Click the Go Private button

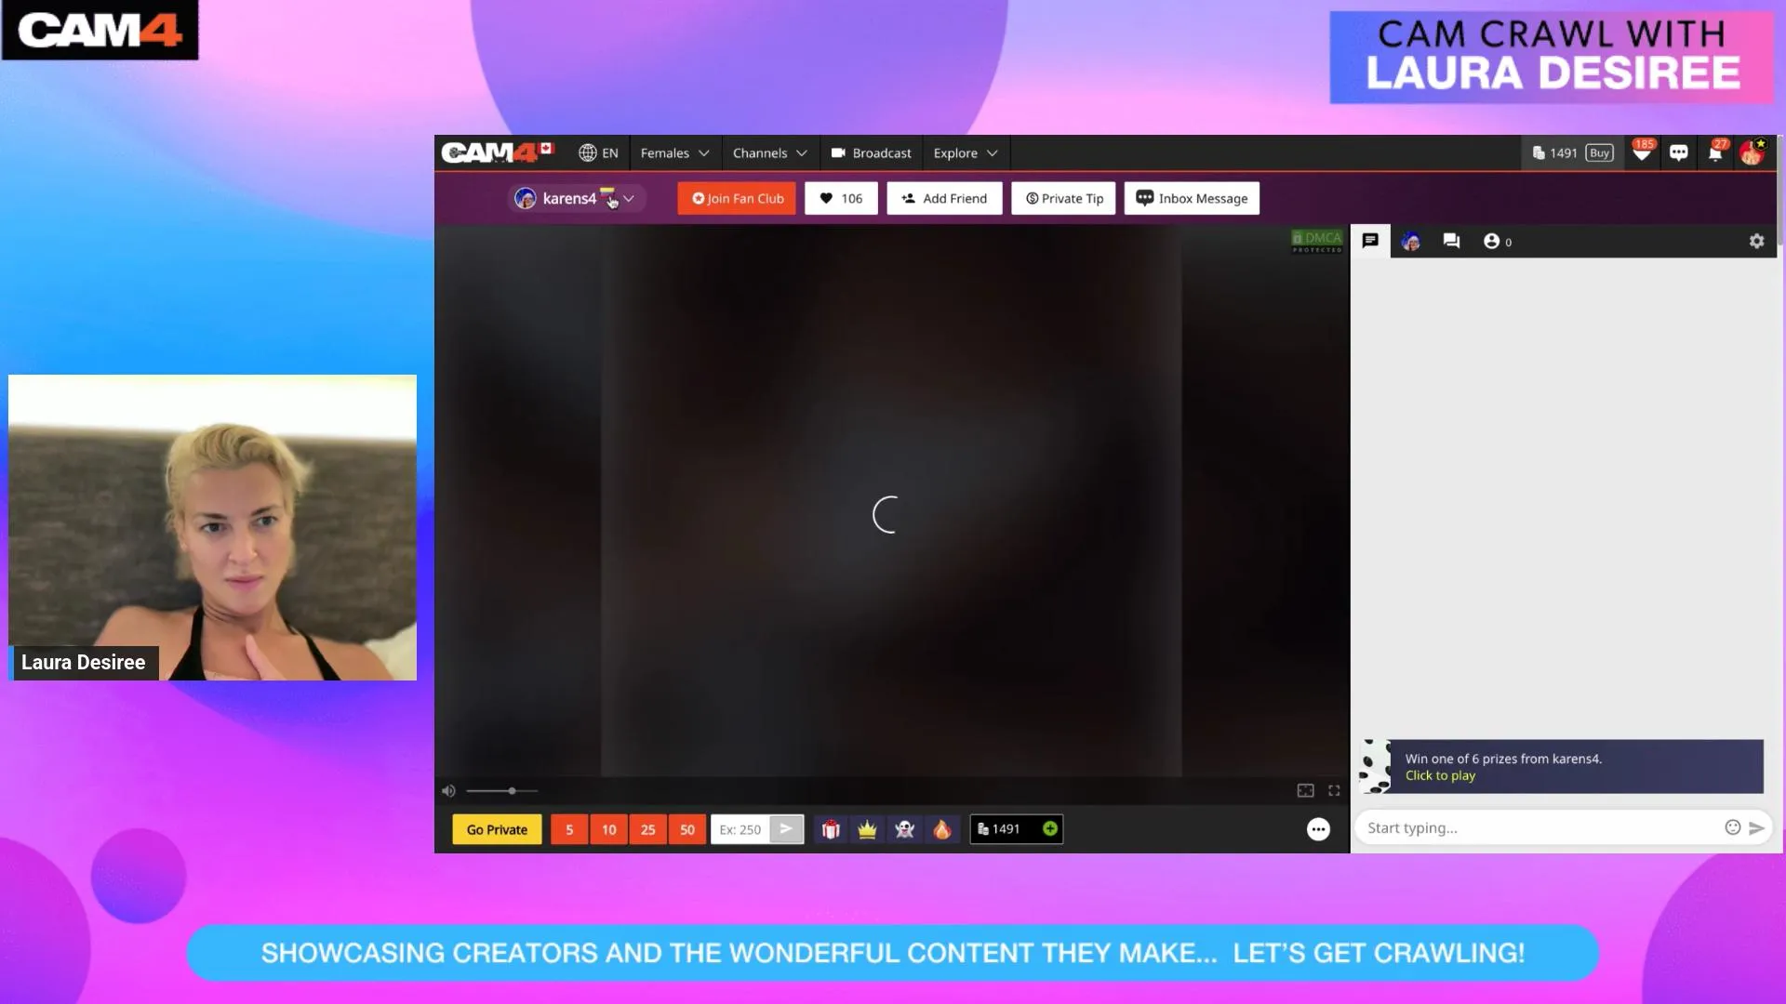(496, 829)
